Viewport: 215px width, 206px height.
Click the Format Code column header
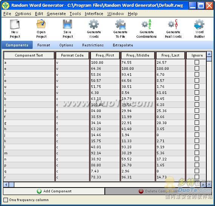coord(72,55)
